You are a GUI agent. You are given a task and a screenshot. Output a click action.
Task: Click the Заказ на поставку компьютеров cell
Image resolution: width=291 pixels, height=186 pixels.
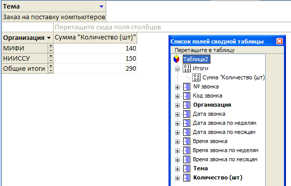tap(54, 17)
